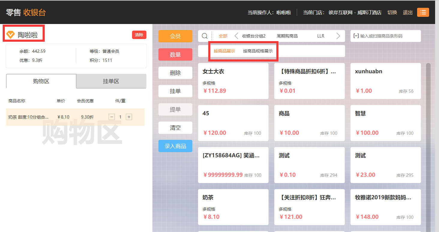Decrease quantity with the minus button

112,117
